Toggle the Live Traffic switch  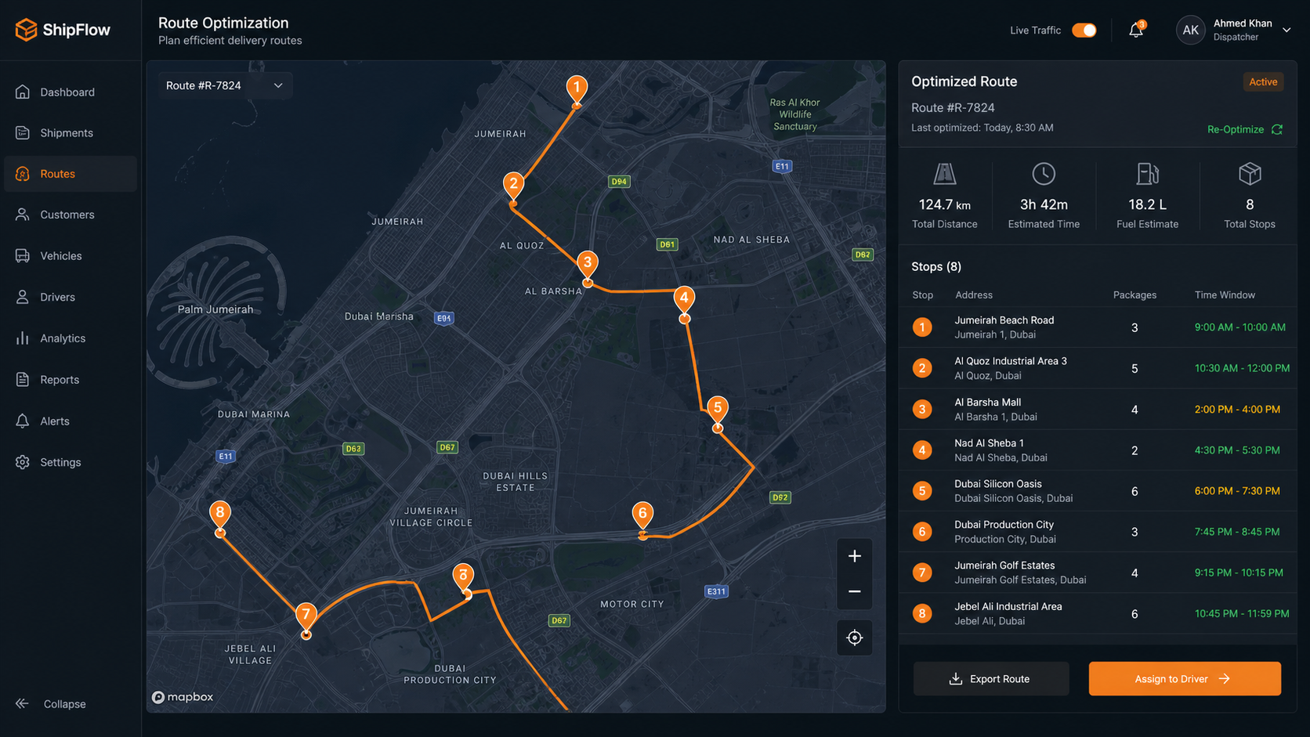pyautogui.click(x=1084, y=30)
